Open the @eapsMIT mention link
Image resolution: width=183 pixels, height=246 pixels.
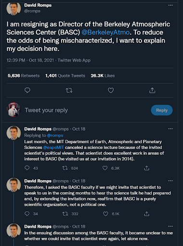(x=53, y=148)
